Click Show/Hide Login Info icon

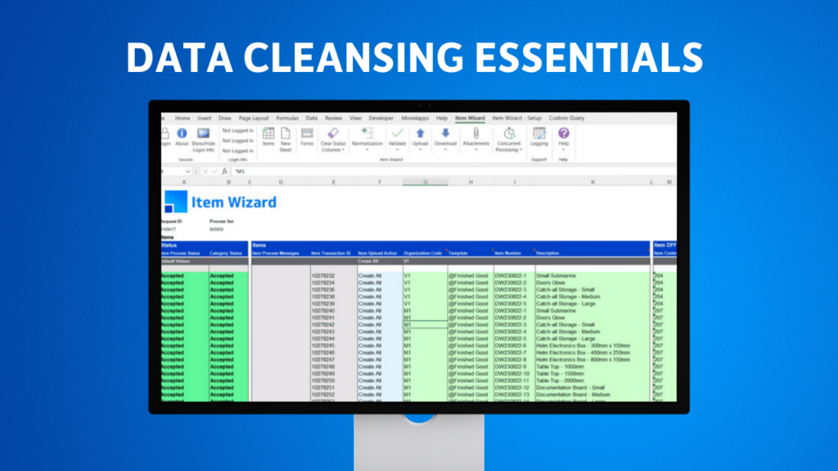coord(203,133)
